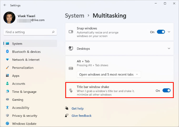Click the Desktops monitor icon
The width and height of the screenshot is (179, 127).
[x=71, y=48]
